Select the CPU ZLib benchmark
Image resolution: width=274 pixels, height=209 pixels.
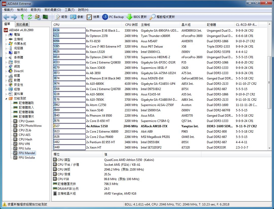pyautogui.click(x=25, y=130)
